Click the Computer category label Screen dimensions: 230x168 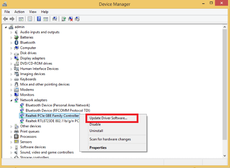28,48
